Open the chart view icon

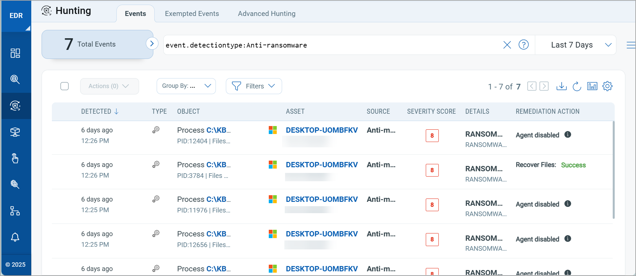pyautogui.click(x=592, y=86)
